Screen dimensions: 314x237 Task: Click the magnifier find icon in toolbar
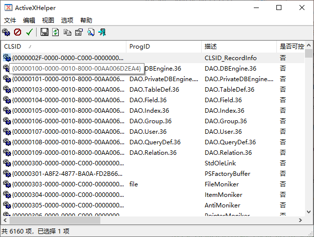click(x=91, y=33)
